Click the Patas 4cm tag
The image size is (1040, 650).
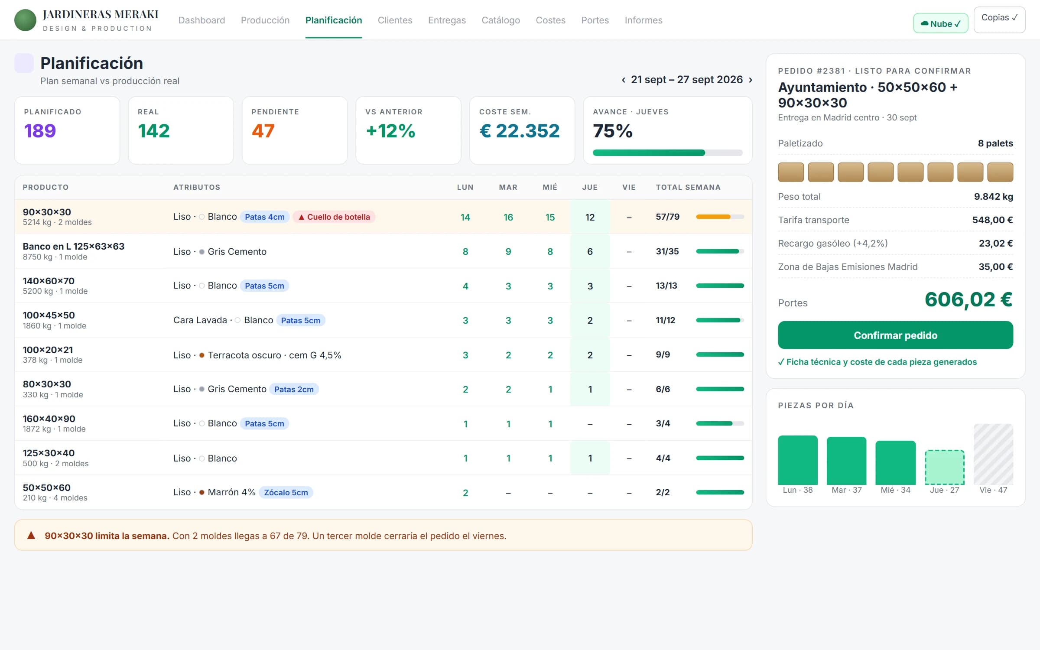264,217
